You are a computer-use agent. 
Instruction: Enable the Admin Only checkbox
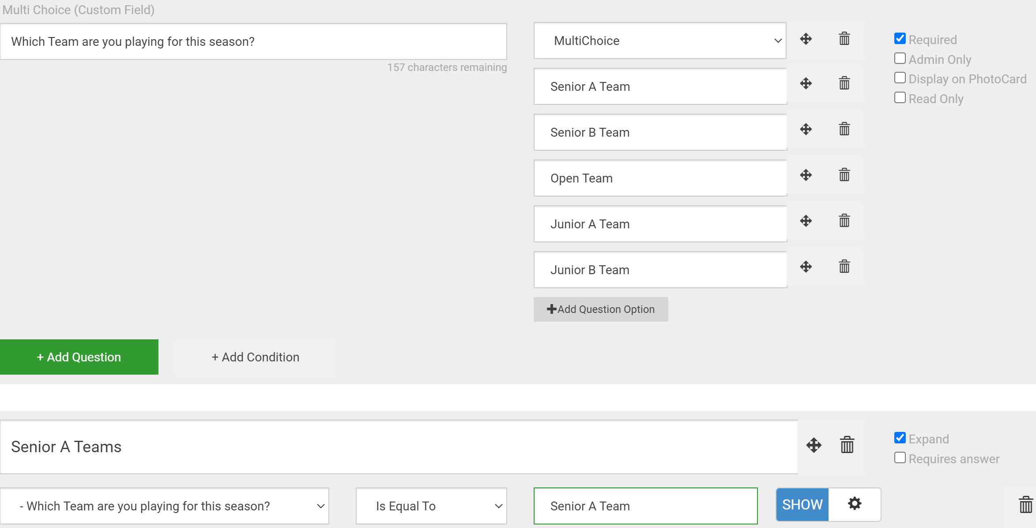900,59
